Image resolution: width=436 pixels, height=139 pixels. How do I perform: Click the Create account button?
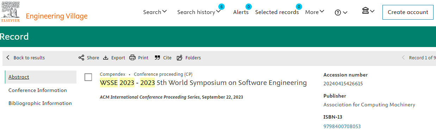pyautogui.click(x=408, y=12)
